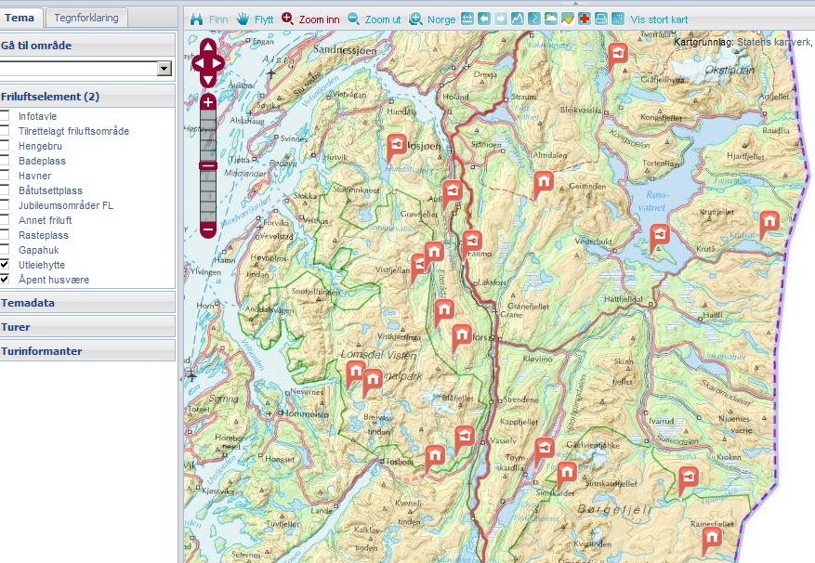Select the Finn search tool
This screenshot has width=815, height=563.
click(x=209, y=19)
